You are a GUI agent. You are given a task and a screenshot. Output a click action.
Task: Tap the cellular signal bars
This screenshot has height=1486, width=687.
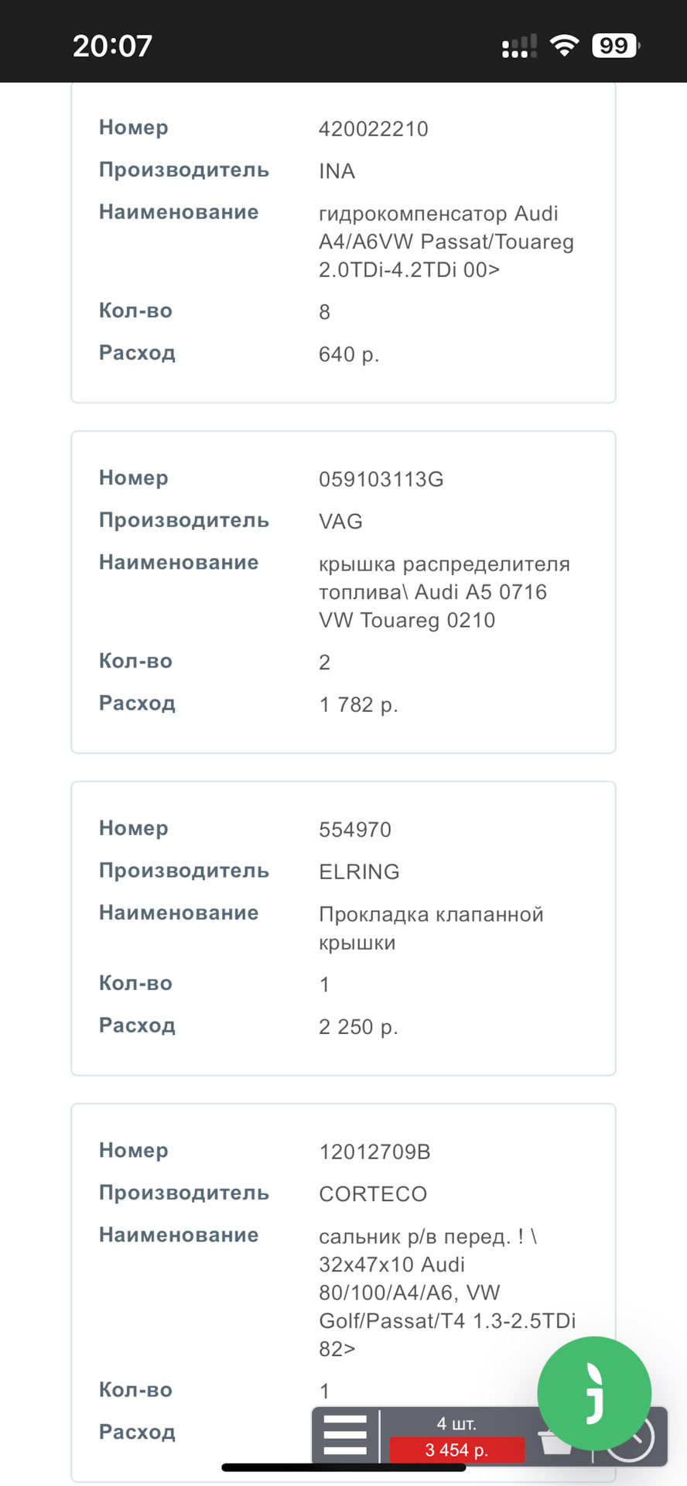click(x=519, y=46)
